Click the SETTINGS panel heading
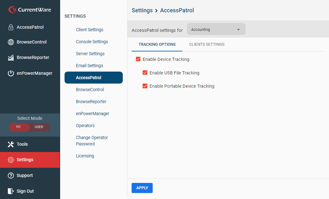The image size is (329, 199). click(75, 16)
